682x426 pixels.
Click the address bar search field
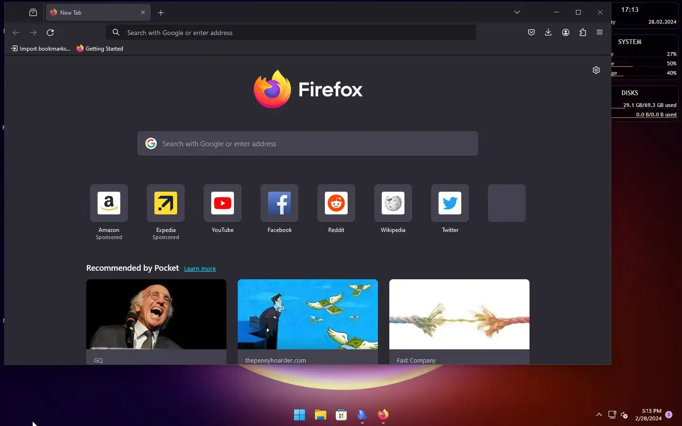pyautogui.click(x=291, y=33)
